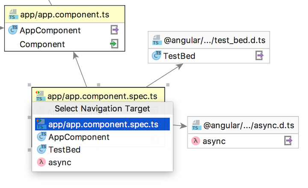308x188 pixels.
Task: Select the @angular/.../test_bed.d.ts node title
Action: click(214, 41)
